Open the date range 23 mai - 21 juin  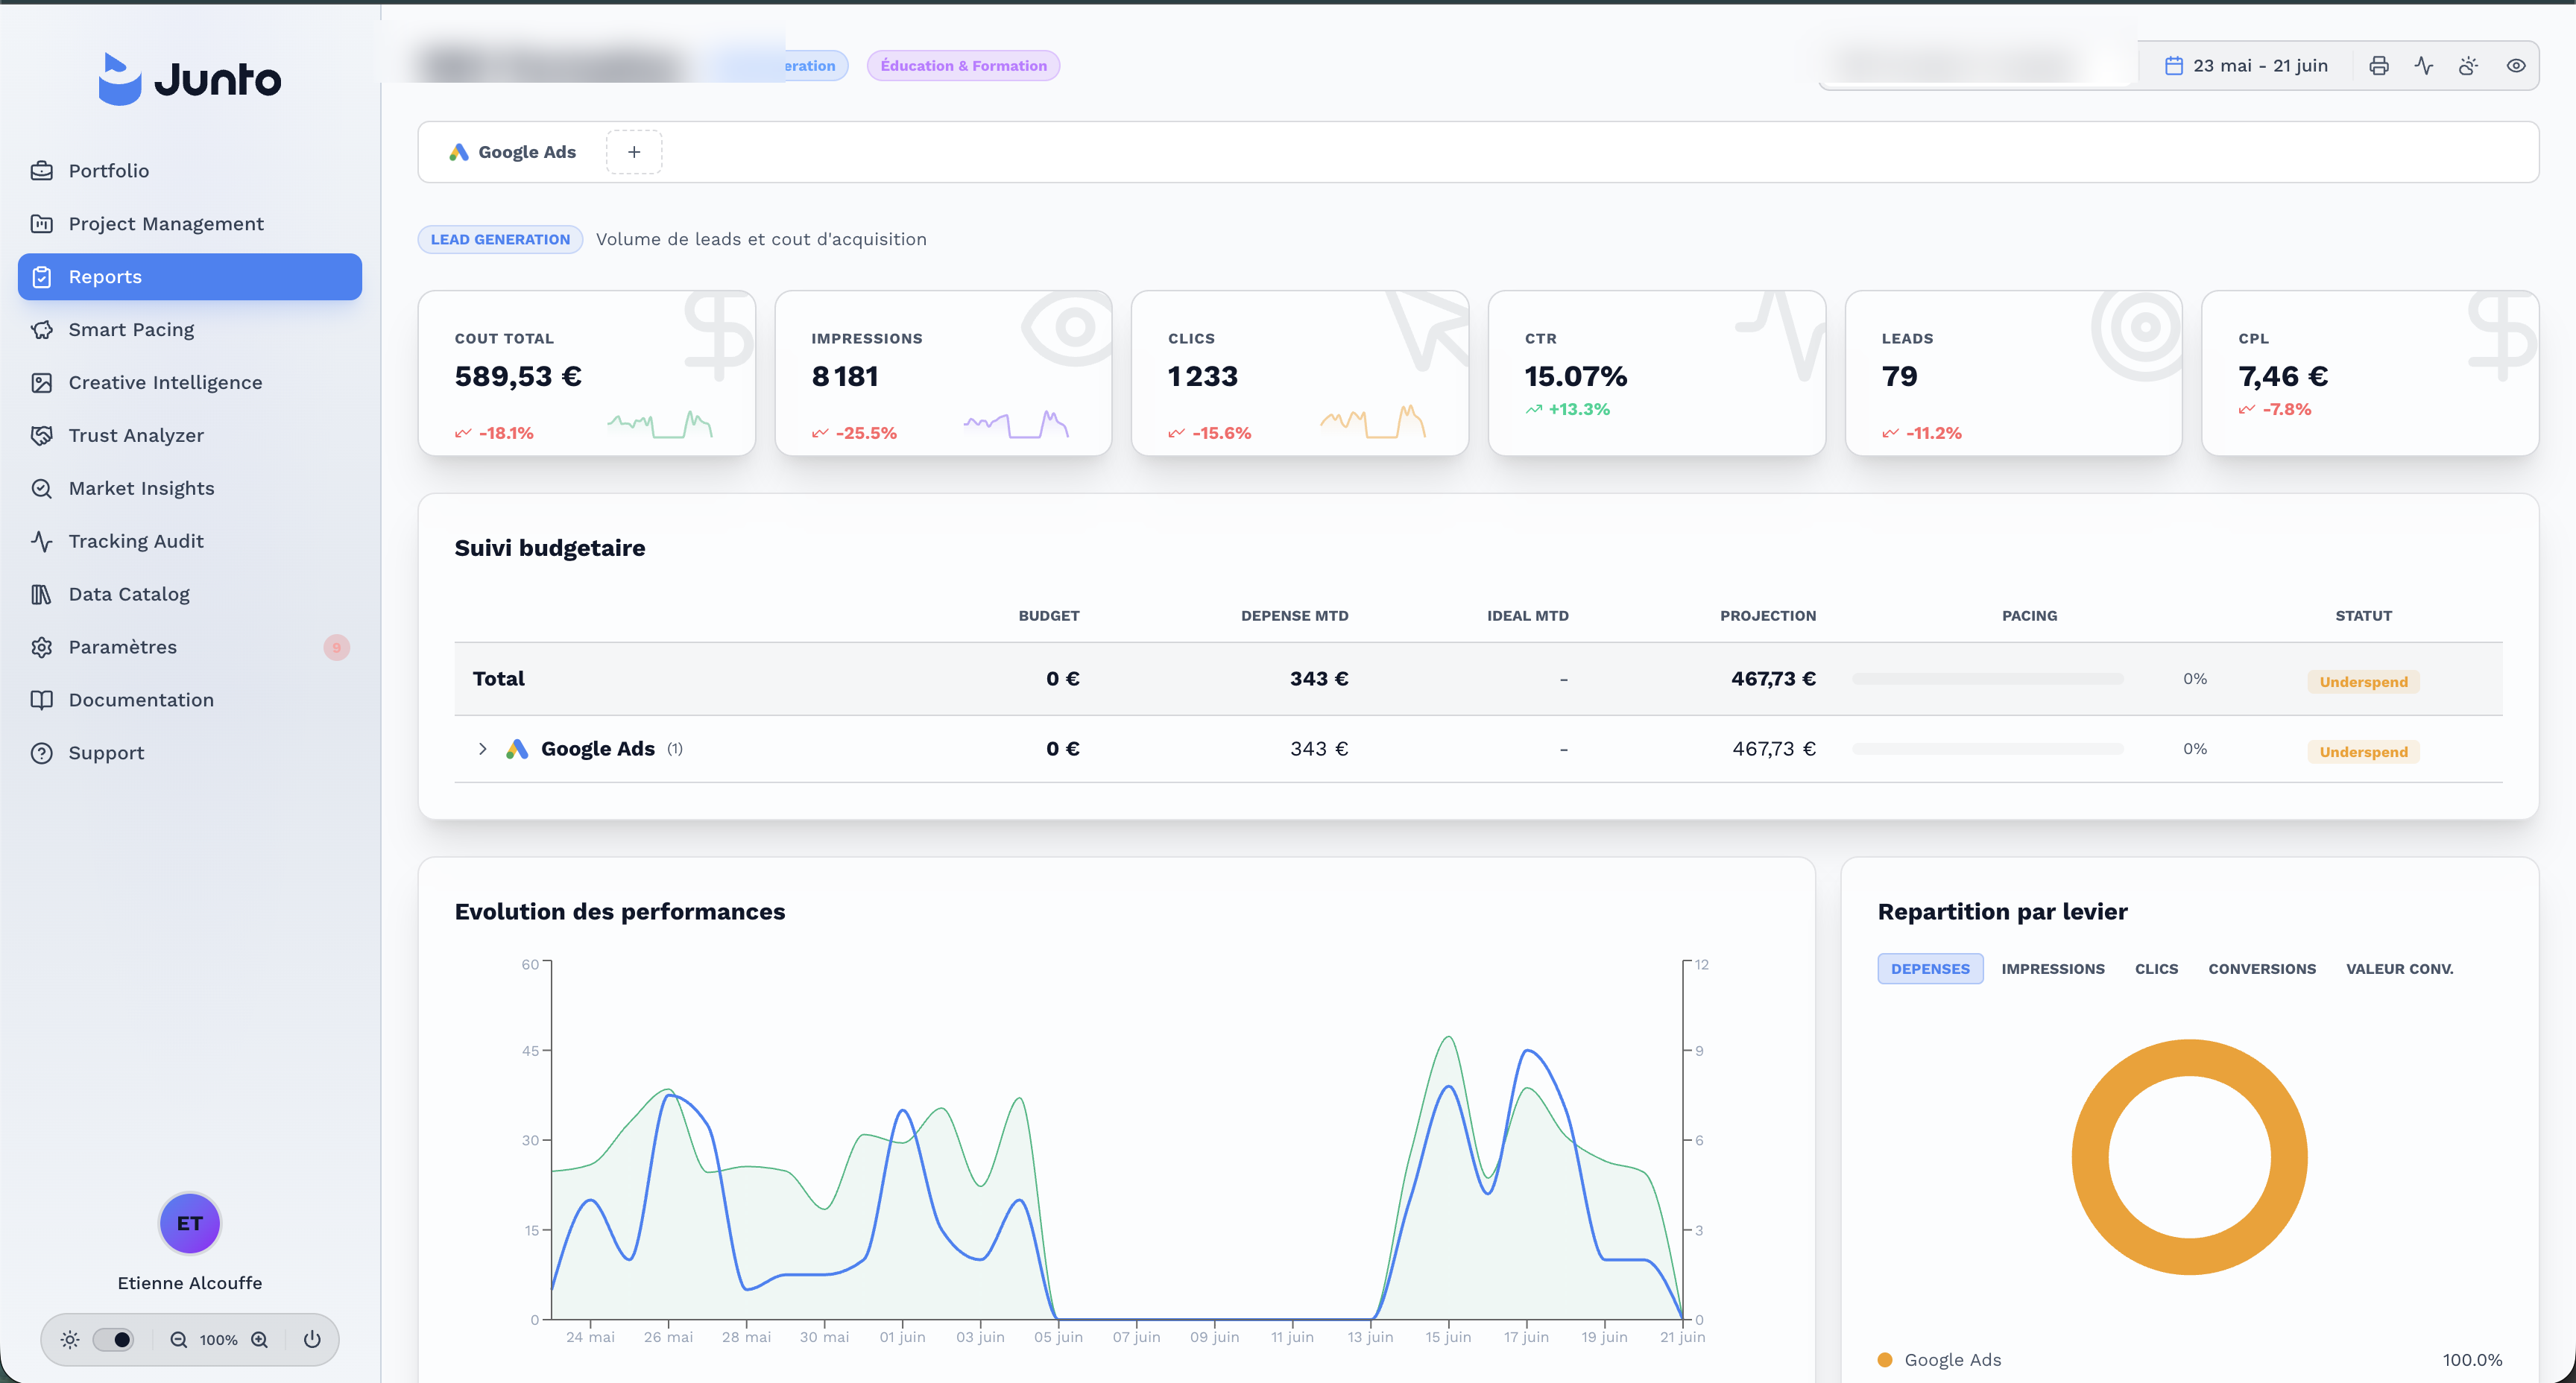2246,66
